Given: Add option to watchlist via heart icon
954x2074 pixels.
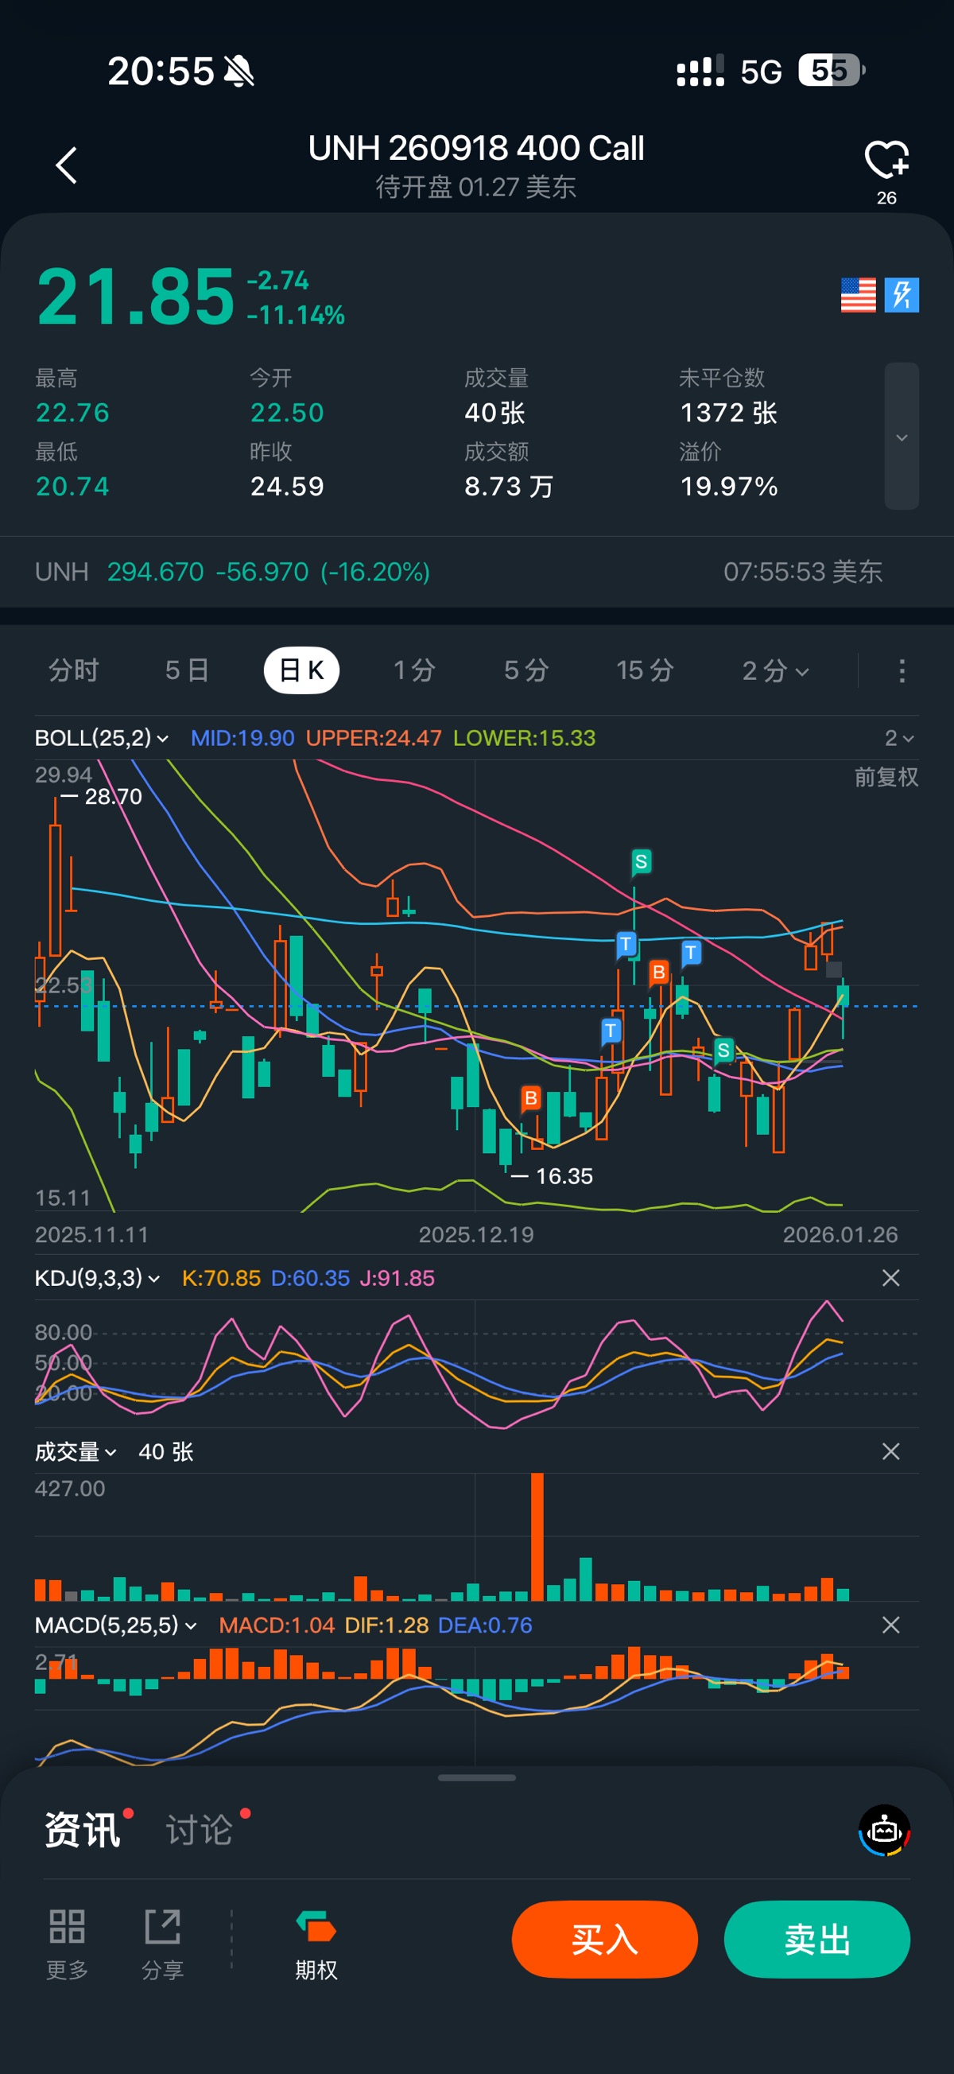Looking at the screenshot, I should tap(886, 160).
